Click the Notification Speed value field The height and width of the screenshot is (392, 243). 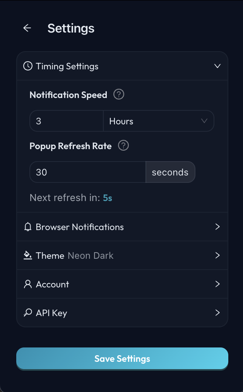pos(66,121)
